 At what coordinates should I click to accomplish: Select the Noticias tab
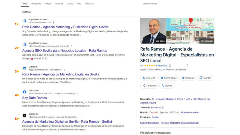click(x=59, y=3)
